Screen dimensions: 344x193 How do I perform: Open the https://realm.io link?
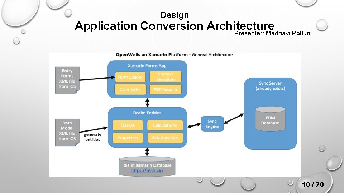[147, 170]
